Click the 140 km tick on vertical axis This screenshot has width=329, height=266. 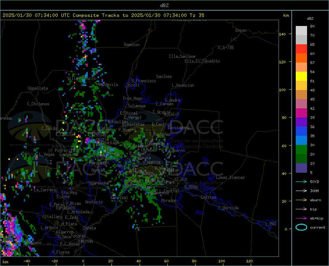(x=282, y=34)
